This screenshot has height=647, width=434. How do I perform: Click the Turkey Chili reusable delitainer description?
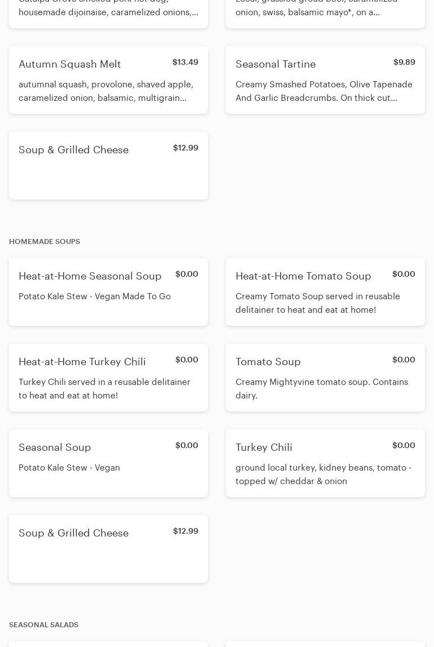click(104, 389)
